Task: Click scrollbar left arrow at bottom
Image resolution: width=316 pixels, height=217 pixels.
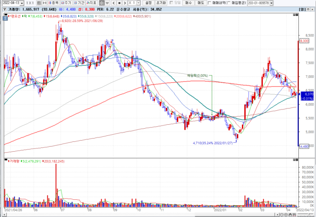Action: coord(4,215)
